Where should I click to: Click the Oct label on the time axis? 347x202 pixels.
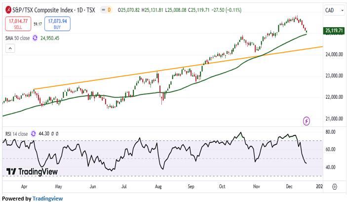222,187
